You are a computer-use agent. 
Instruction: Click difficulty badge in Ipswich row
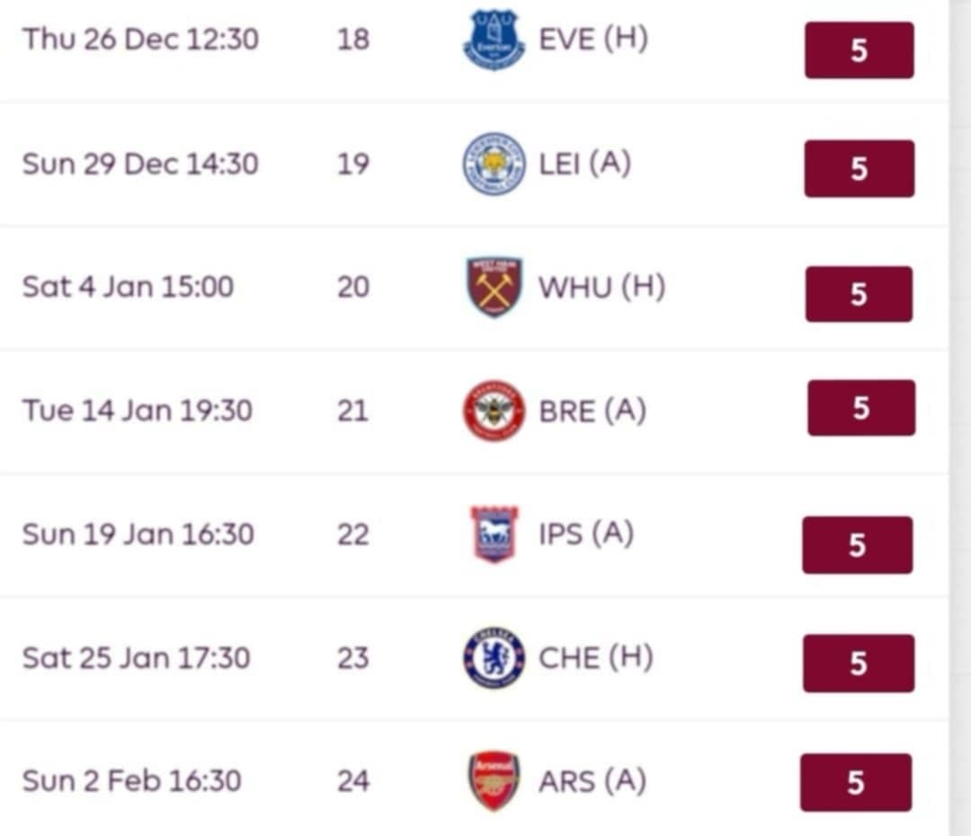[857, 545]
